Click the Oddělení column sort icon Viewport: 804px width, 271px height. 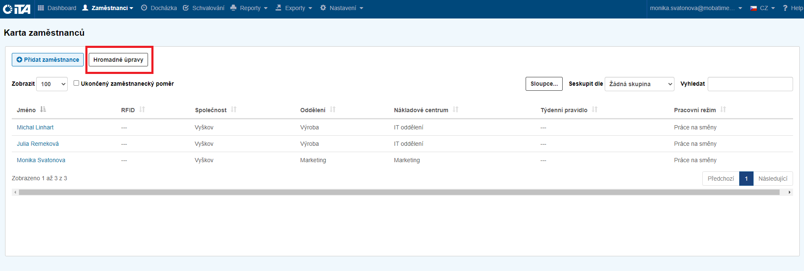333,110
